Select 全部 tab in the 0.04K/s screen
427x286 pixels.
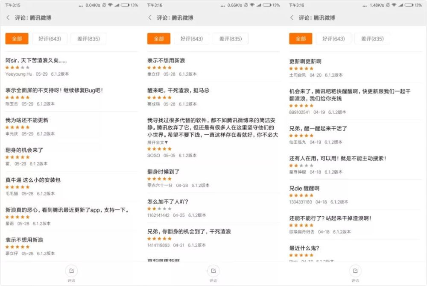pos(17,38)
